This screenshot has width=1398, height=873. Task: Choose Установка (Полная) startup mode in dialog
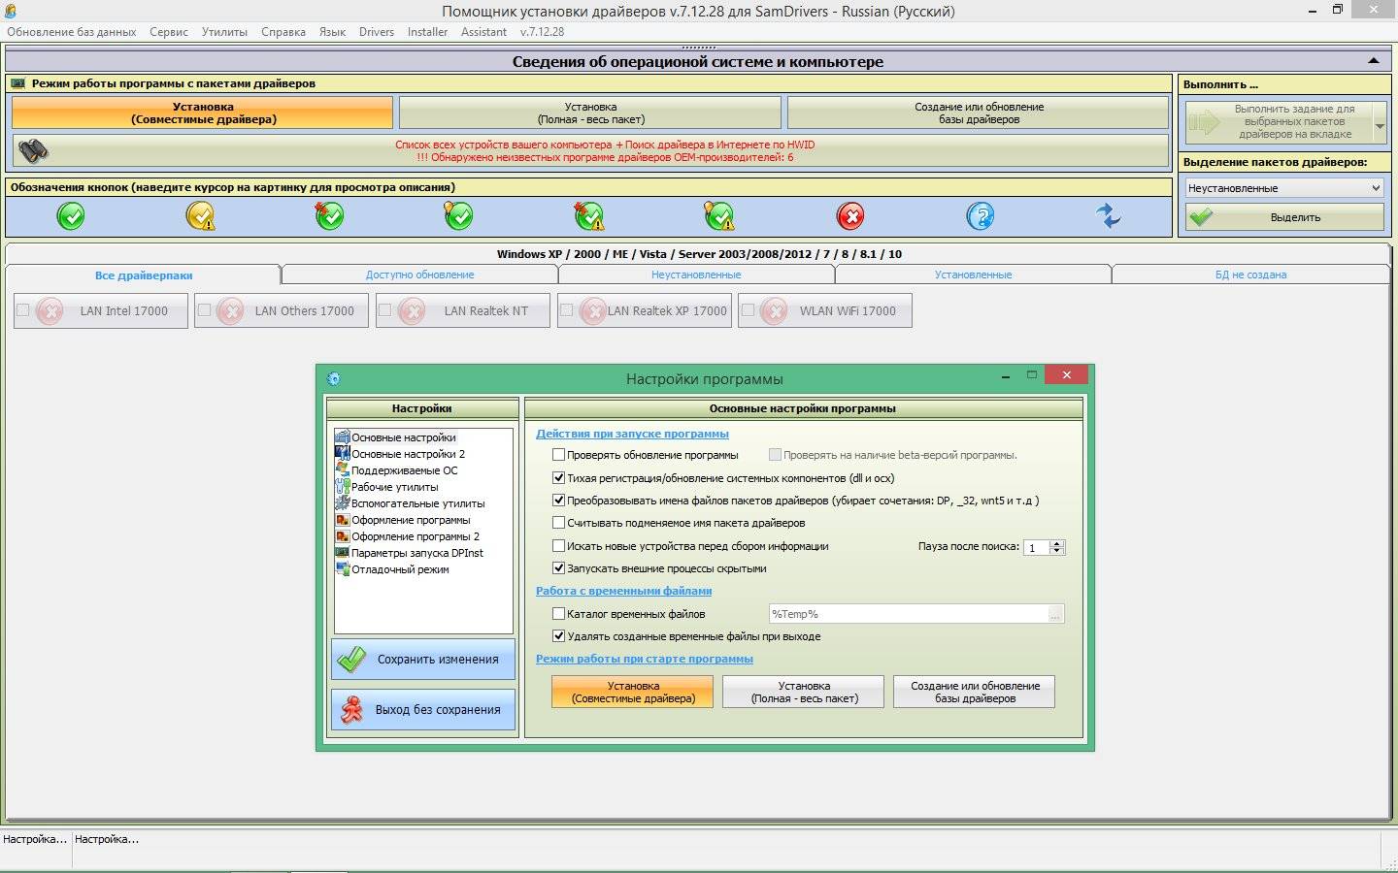click(x=804, y=692)
